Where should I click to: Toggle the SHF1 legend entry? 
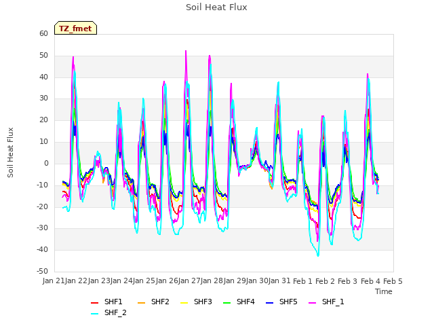pyautogui.click(x=106, y=302)
